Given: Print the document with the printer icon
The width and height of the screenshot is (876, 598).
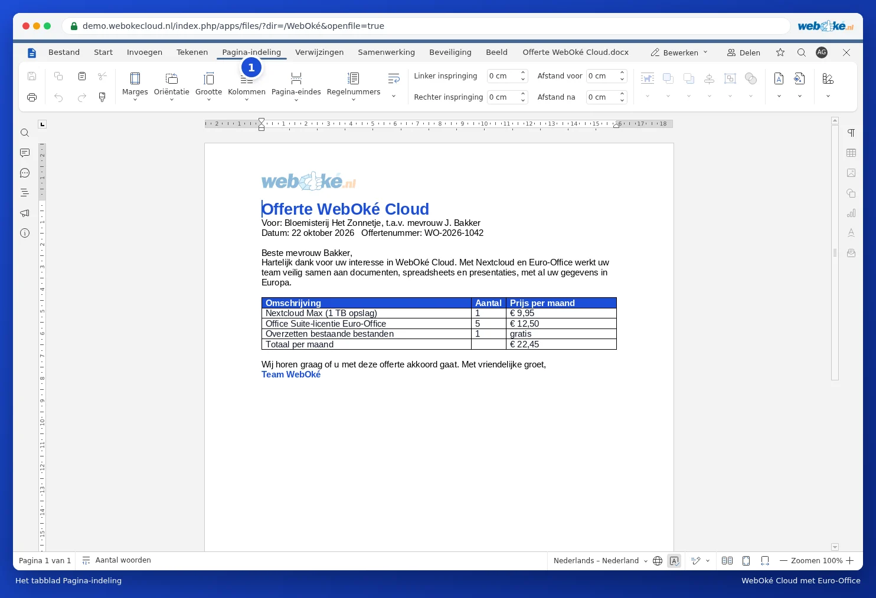Looking at the screenshot, I should click(x=32, y=97).
